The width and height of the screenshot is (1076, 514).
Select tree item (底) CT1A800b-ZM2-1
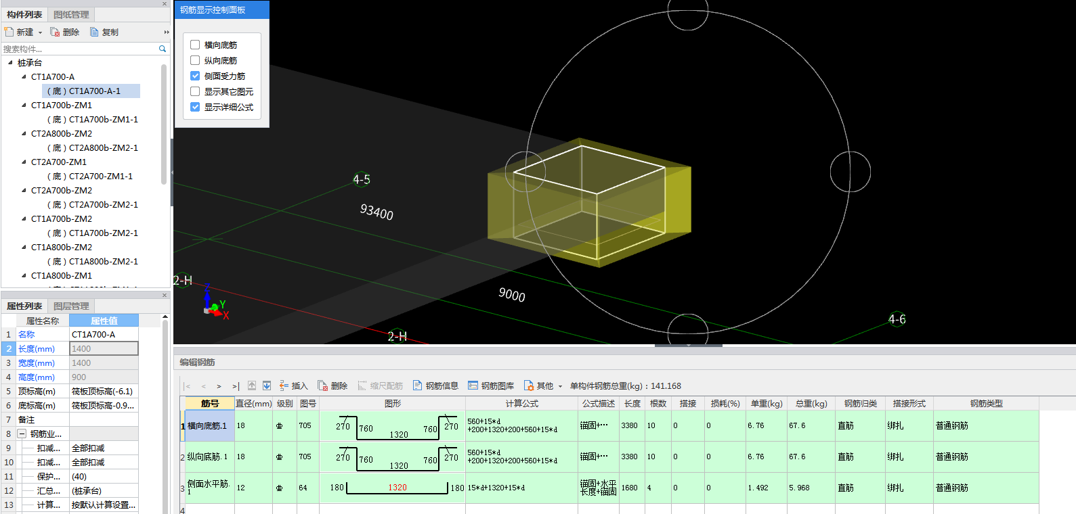[92, 261]
